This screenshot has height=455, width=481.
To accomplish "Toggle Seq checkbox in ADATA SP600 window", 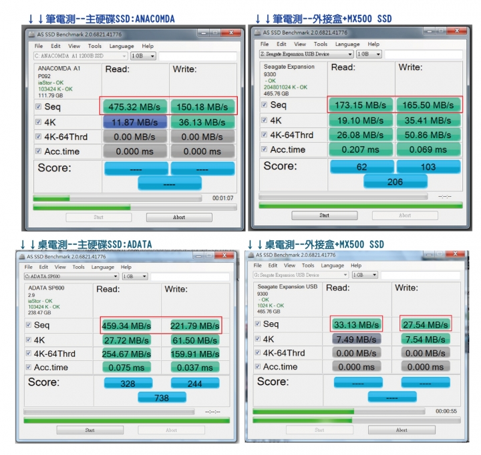I will pos(29,324).
